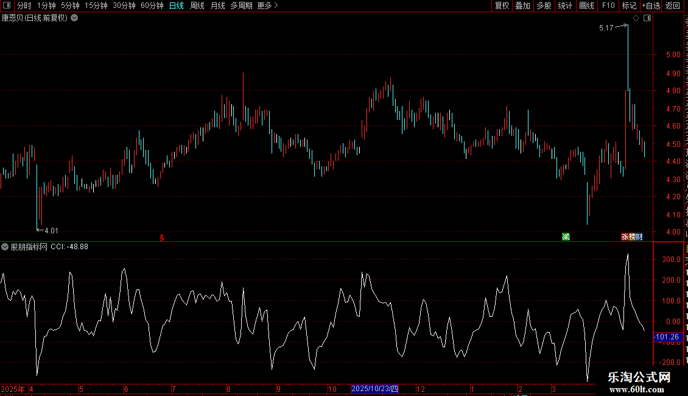Click the blue 财 signal tag
The height and width of the screenshot is (396, 688).
[639, 237]
